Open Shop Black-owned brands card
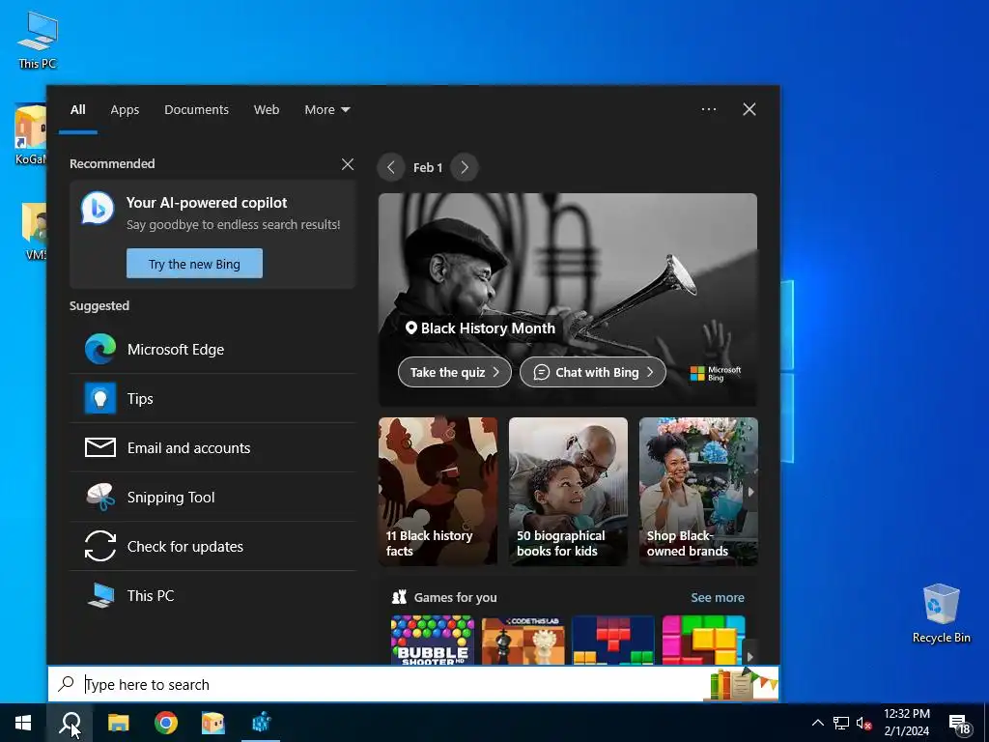This screenshot has width=989, height=742. pyautogui.click(x=698, y=492)
